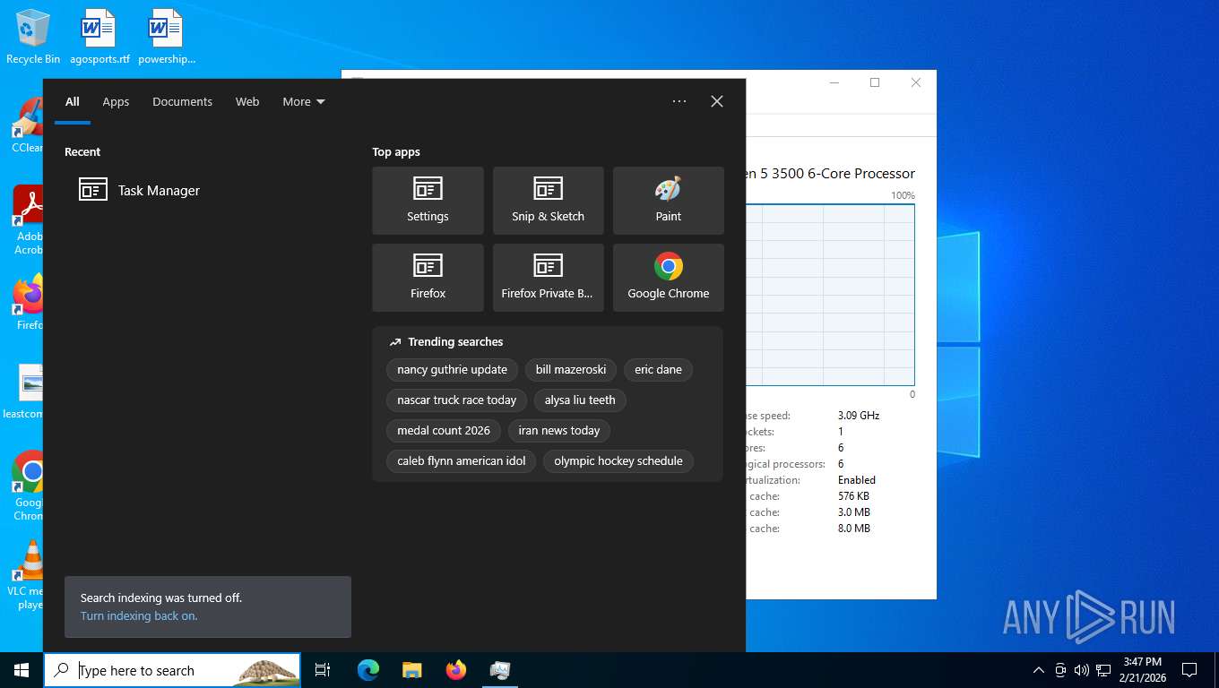Open Firefox Private Browsing tile
This screenshot has height=688, width=1219.
tap(548, 278)
